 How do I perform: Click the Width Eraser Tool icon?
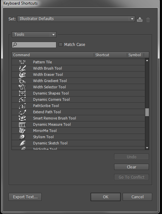[22, 75]
